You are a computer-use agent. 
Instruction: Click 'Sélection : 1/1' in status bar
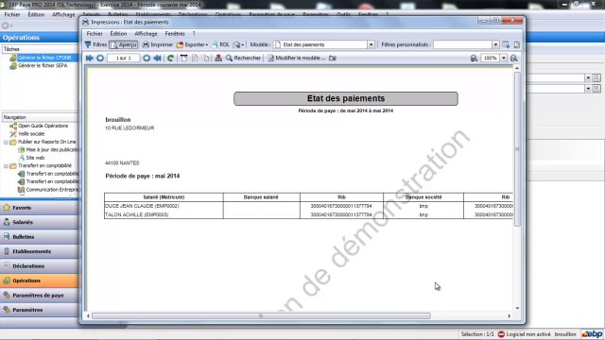pyautogui.click(x=477, y=334)
